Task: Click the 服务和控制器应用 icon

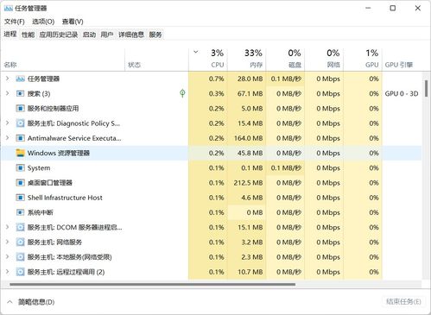Action: 20,109
